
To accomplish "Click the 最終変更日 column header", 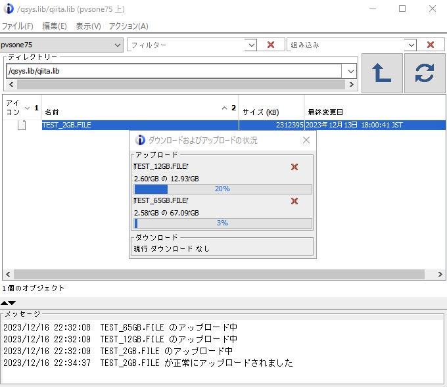I will pos(375,108).
